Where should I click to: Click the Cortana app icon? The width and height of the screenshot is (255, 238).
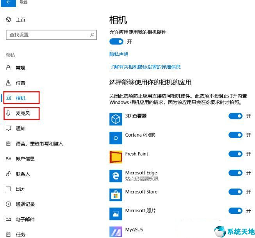point(116,138)
